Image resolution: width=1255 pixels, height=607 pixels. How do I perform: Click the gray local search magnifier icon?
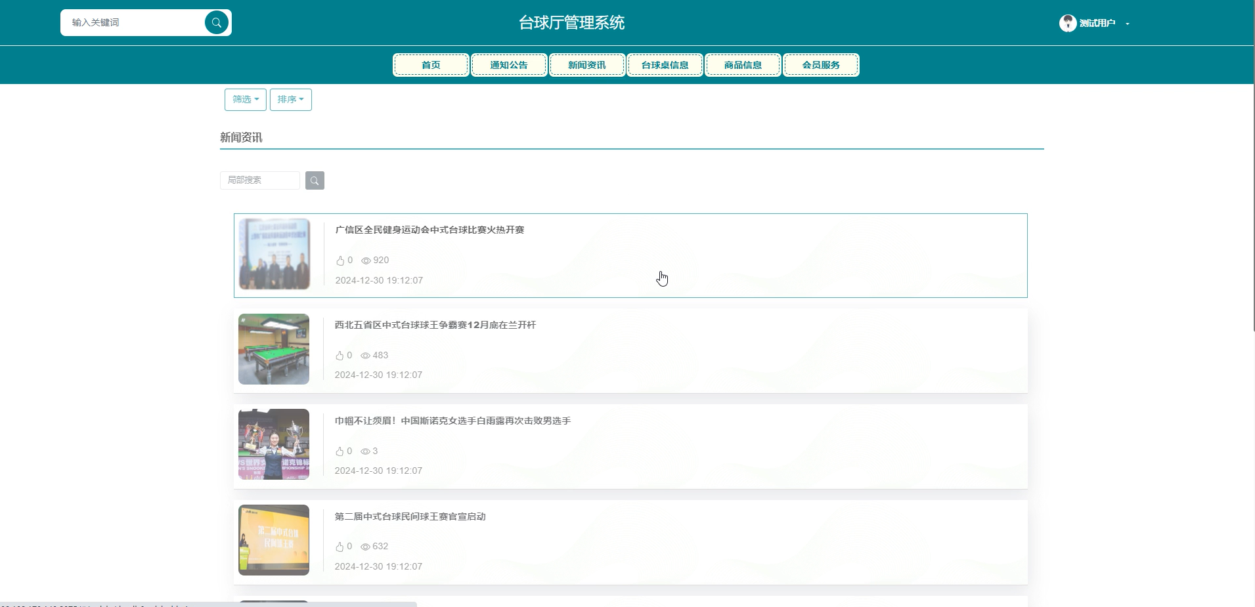click(315, 180)
